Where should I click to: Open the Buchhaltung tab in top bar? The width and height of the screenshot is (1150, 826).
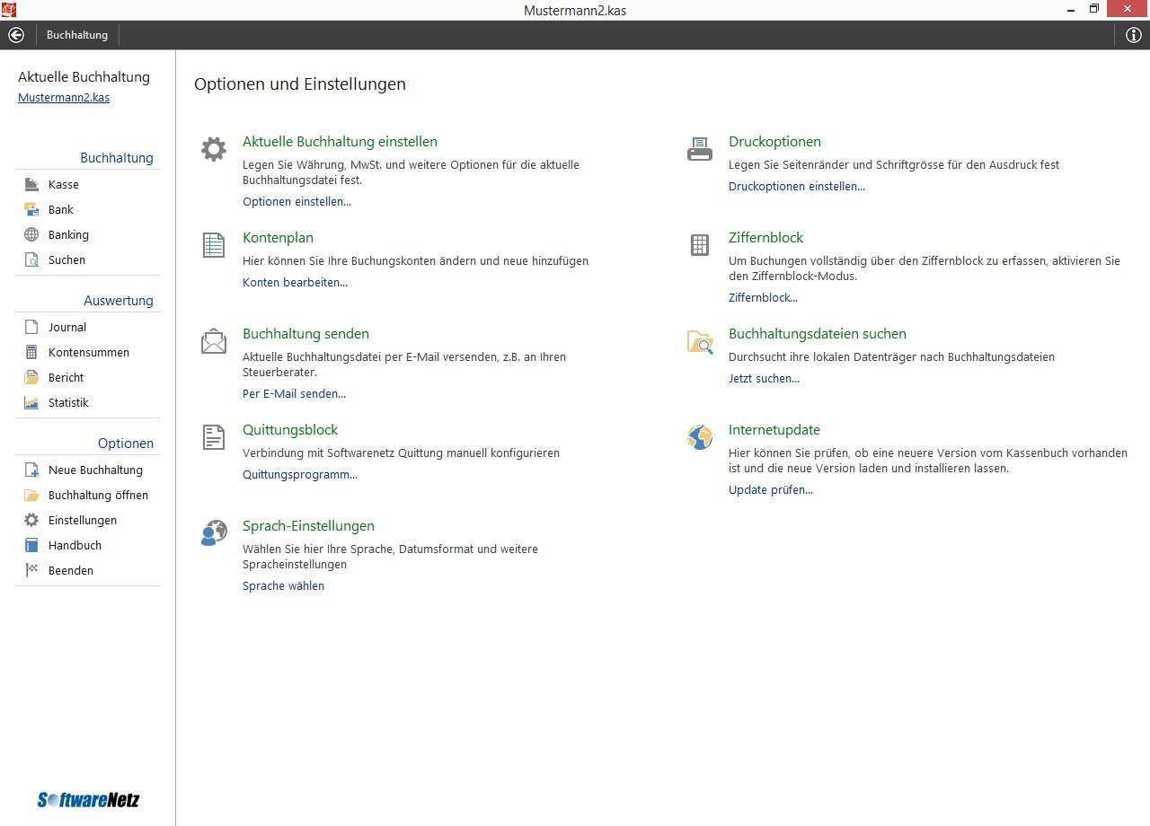click(x=77, y=35)
